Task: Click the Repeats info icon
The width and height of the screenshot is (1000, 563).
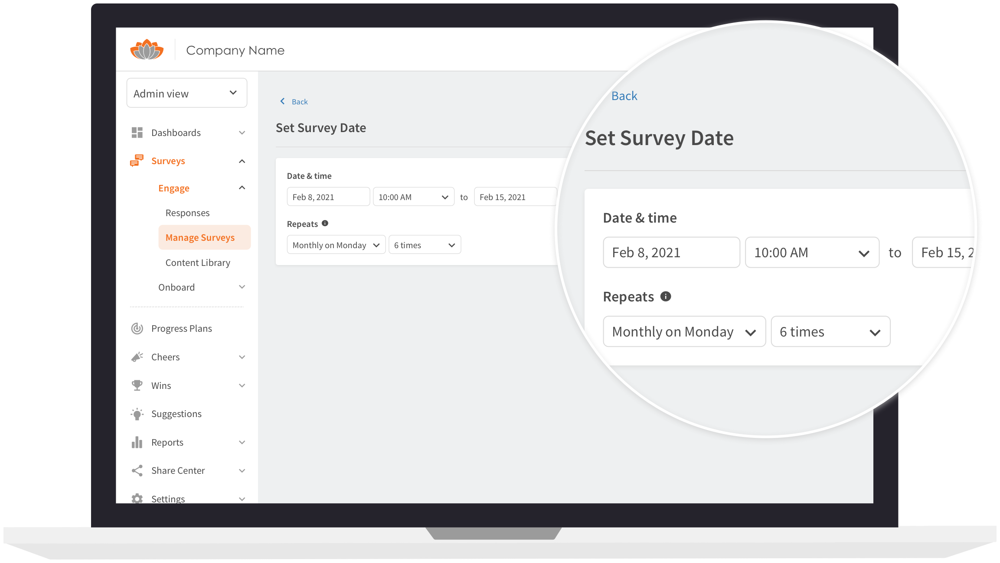Action: click(325, 223)
